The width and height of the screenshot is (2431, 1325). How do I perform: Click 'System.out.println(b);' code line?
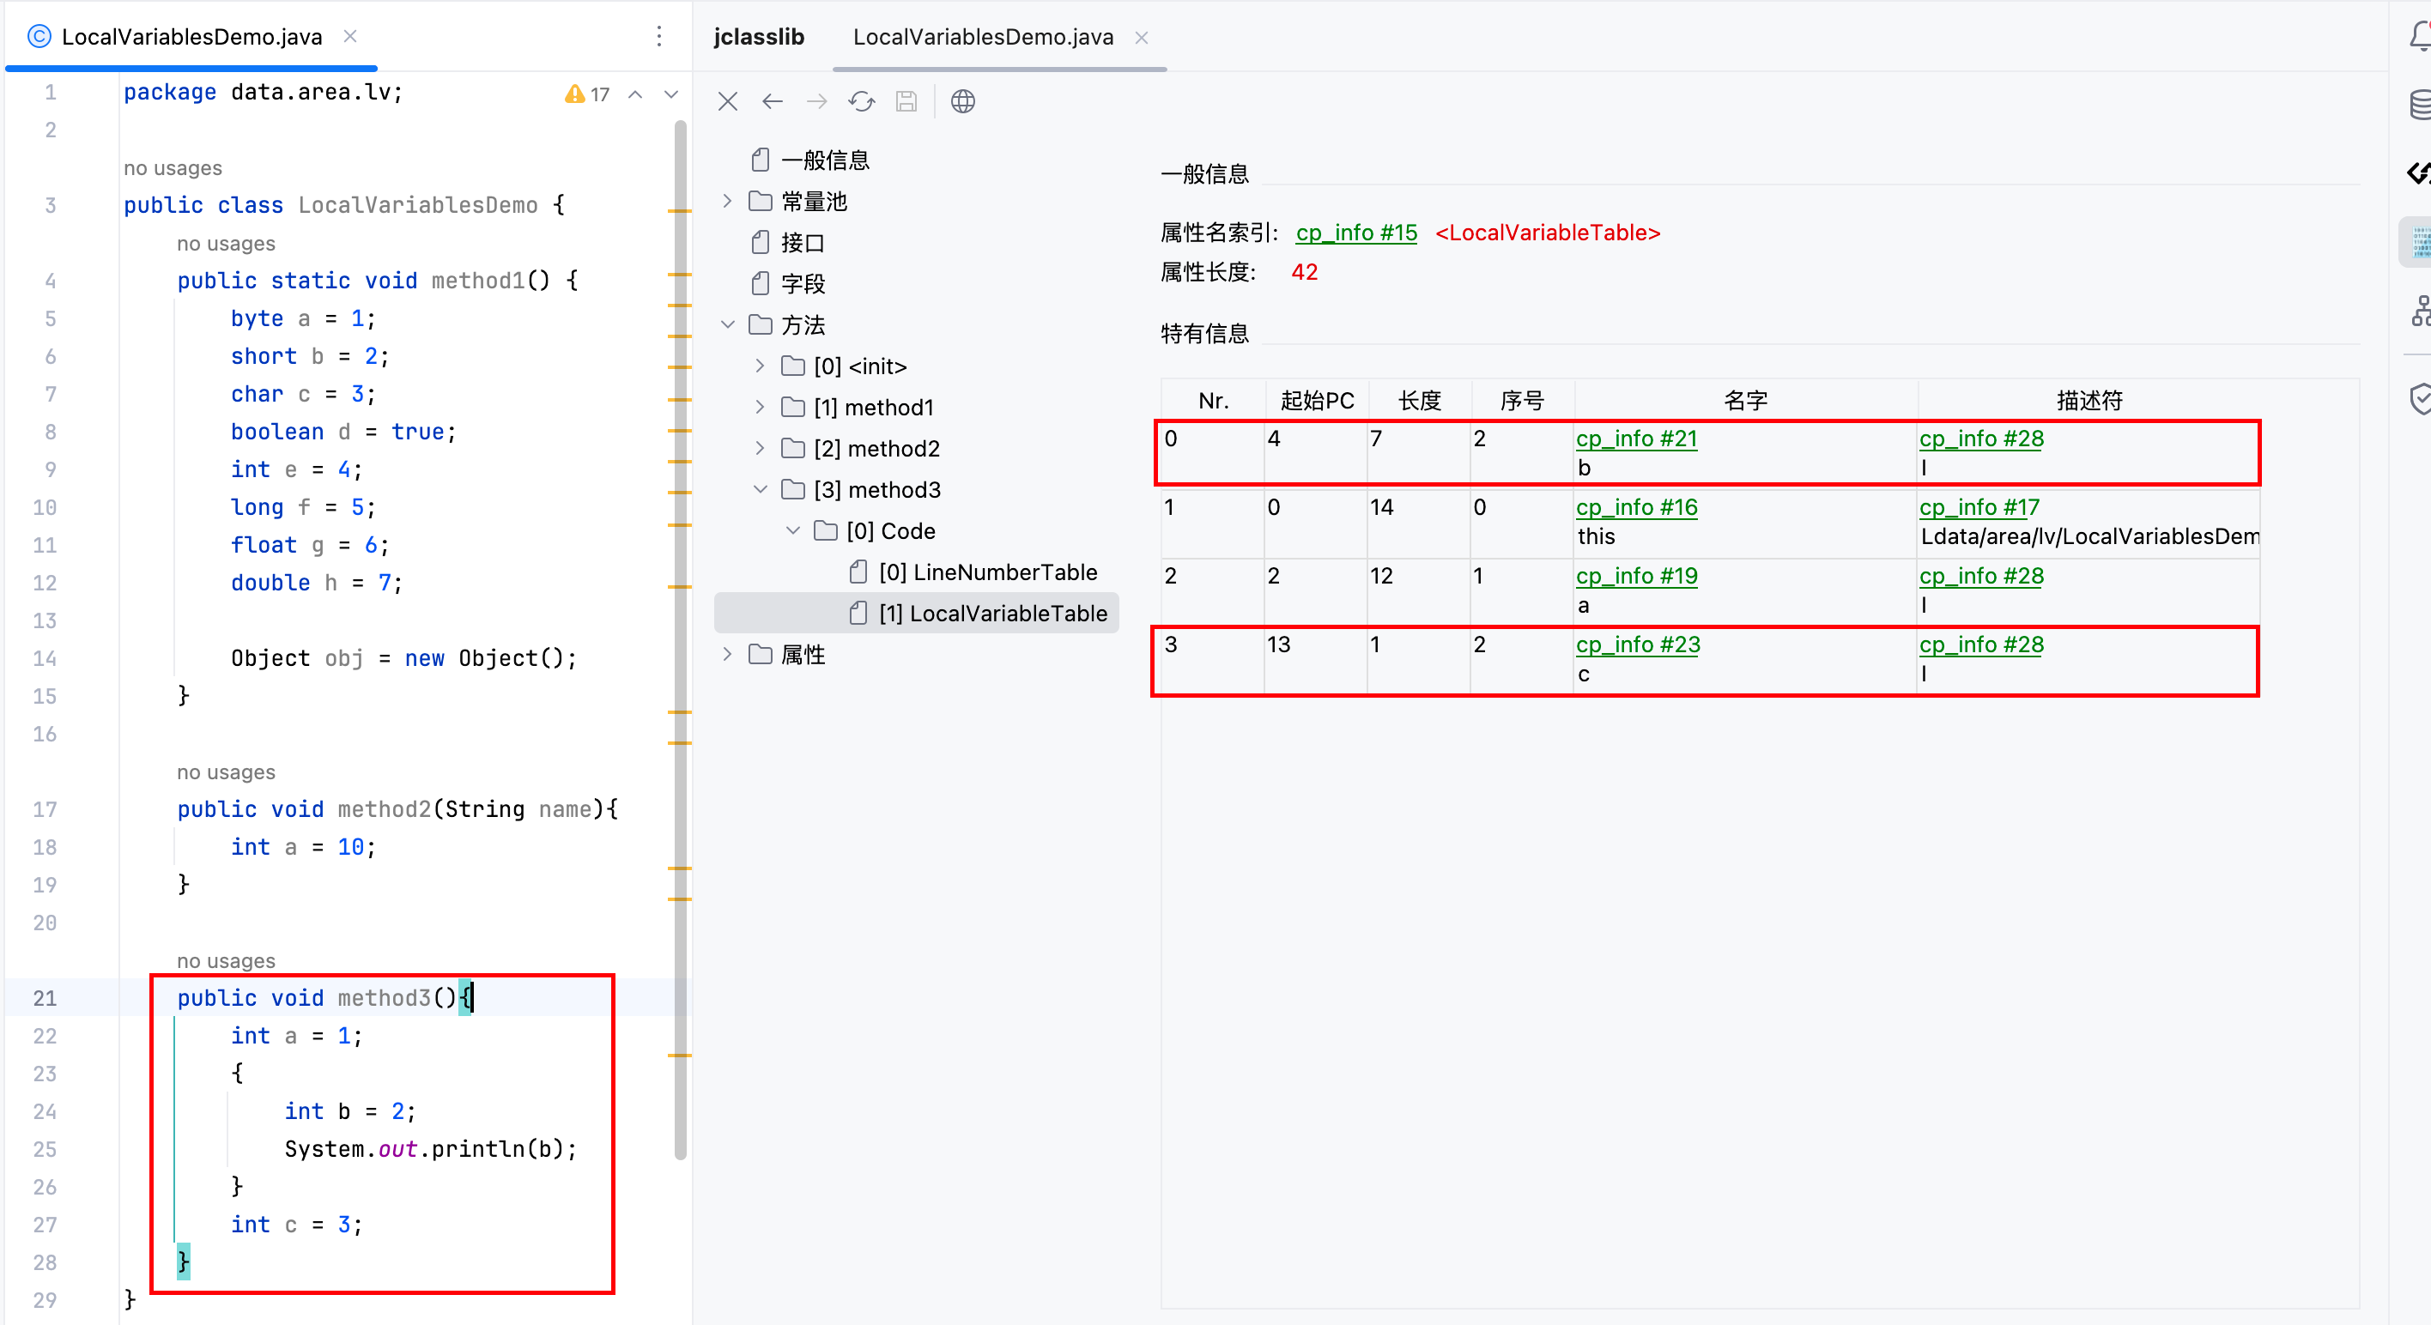pyautogui.click(x=430, y=1149)
